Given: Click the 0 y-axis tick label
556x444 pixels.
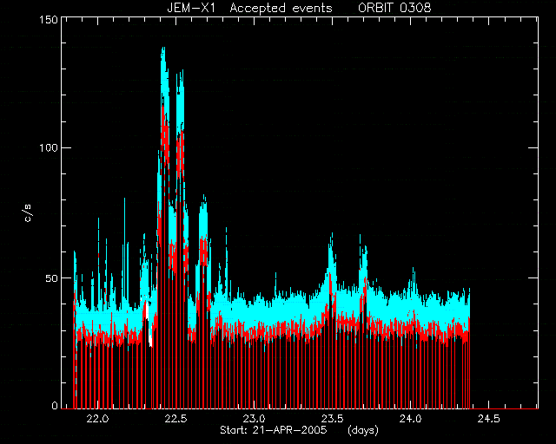Looking at the screenshot, I should point(55,405).
